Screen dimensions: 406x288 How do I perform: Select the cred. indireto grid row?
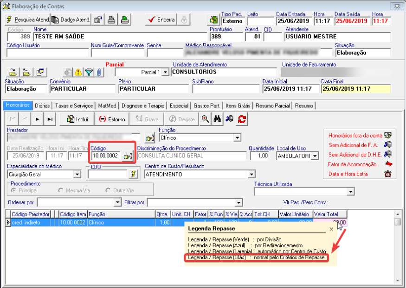coord(176,222)
